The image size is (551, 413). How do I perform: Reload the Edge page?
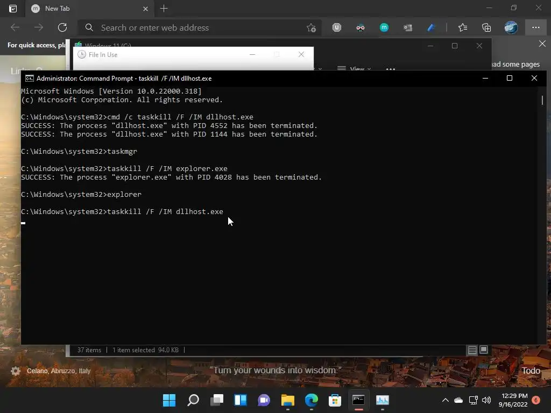coord(62,27)
